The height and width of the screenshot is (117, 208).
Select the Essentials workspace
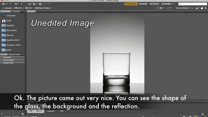pyautogui.click(x=131, y=4)
